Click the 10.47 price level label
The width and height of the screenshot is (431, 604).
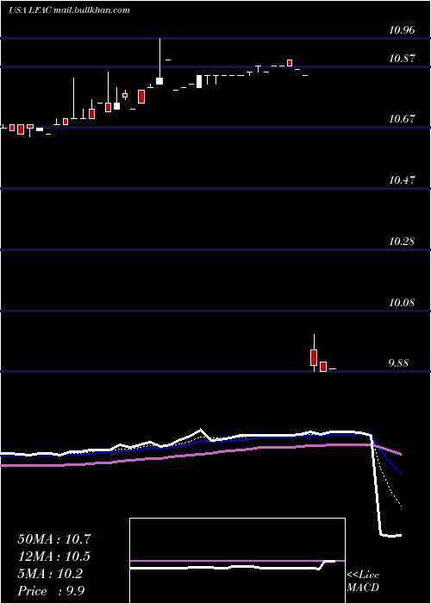[x=402, y=179]
